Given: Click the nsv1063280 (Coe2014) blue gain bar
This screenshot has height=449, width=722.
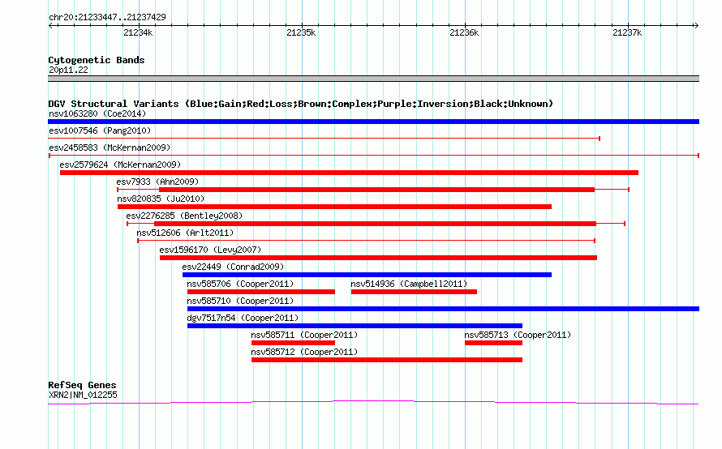Looking at the screenshot, I should (373, 122).
